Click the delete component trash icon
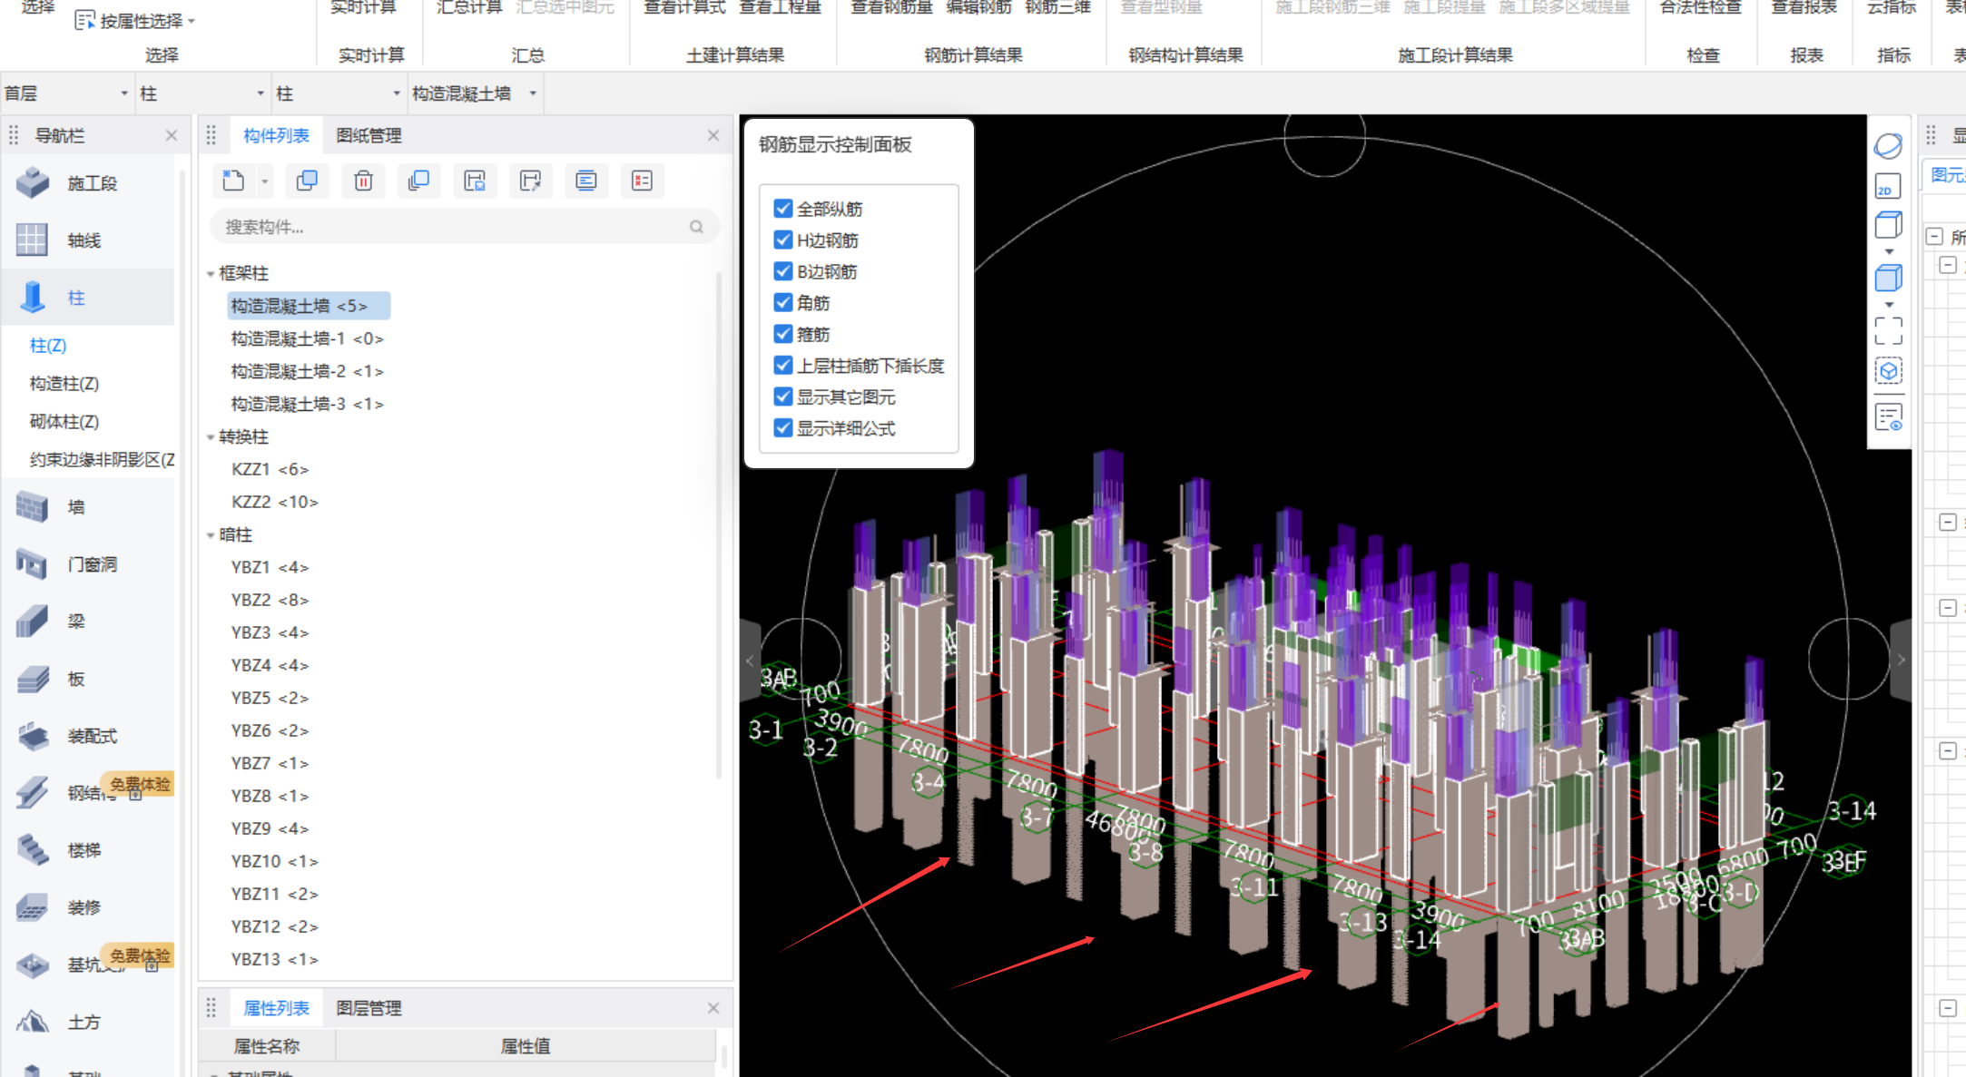 [363, 181]
